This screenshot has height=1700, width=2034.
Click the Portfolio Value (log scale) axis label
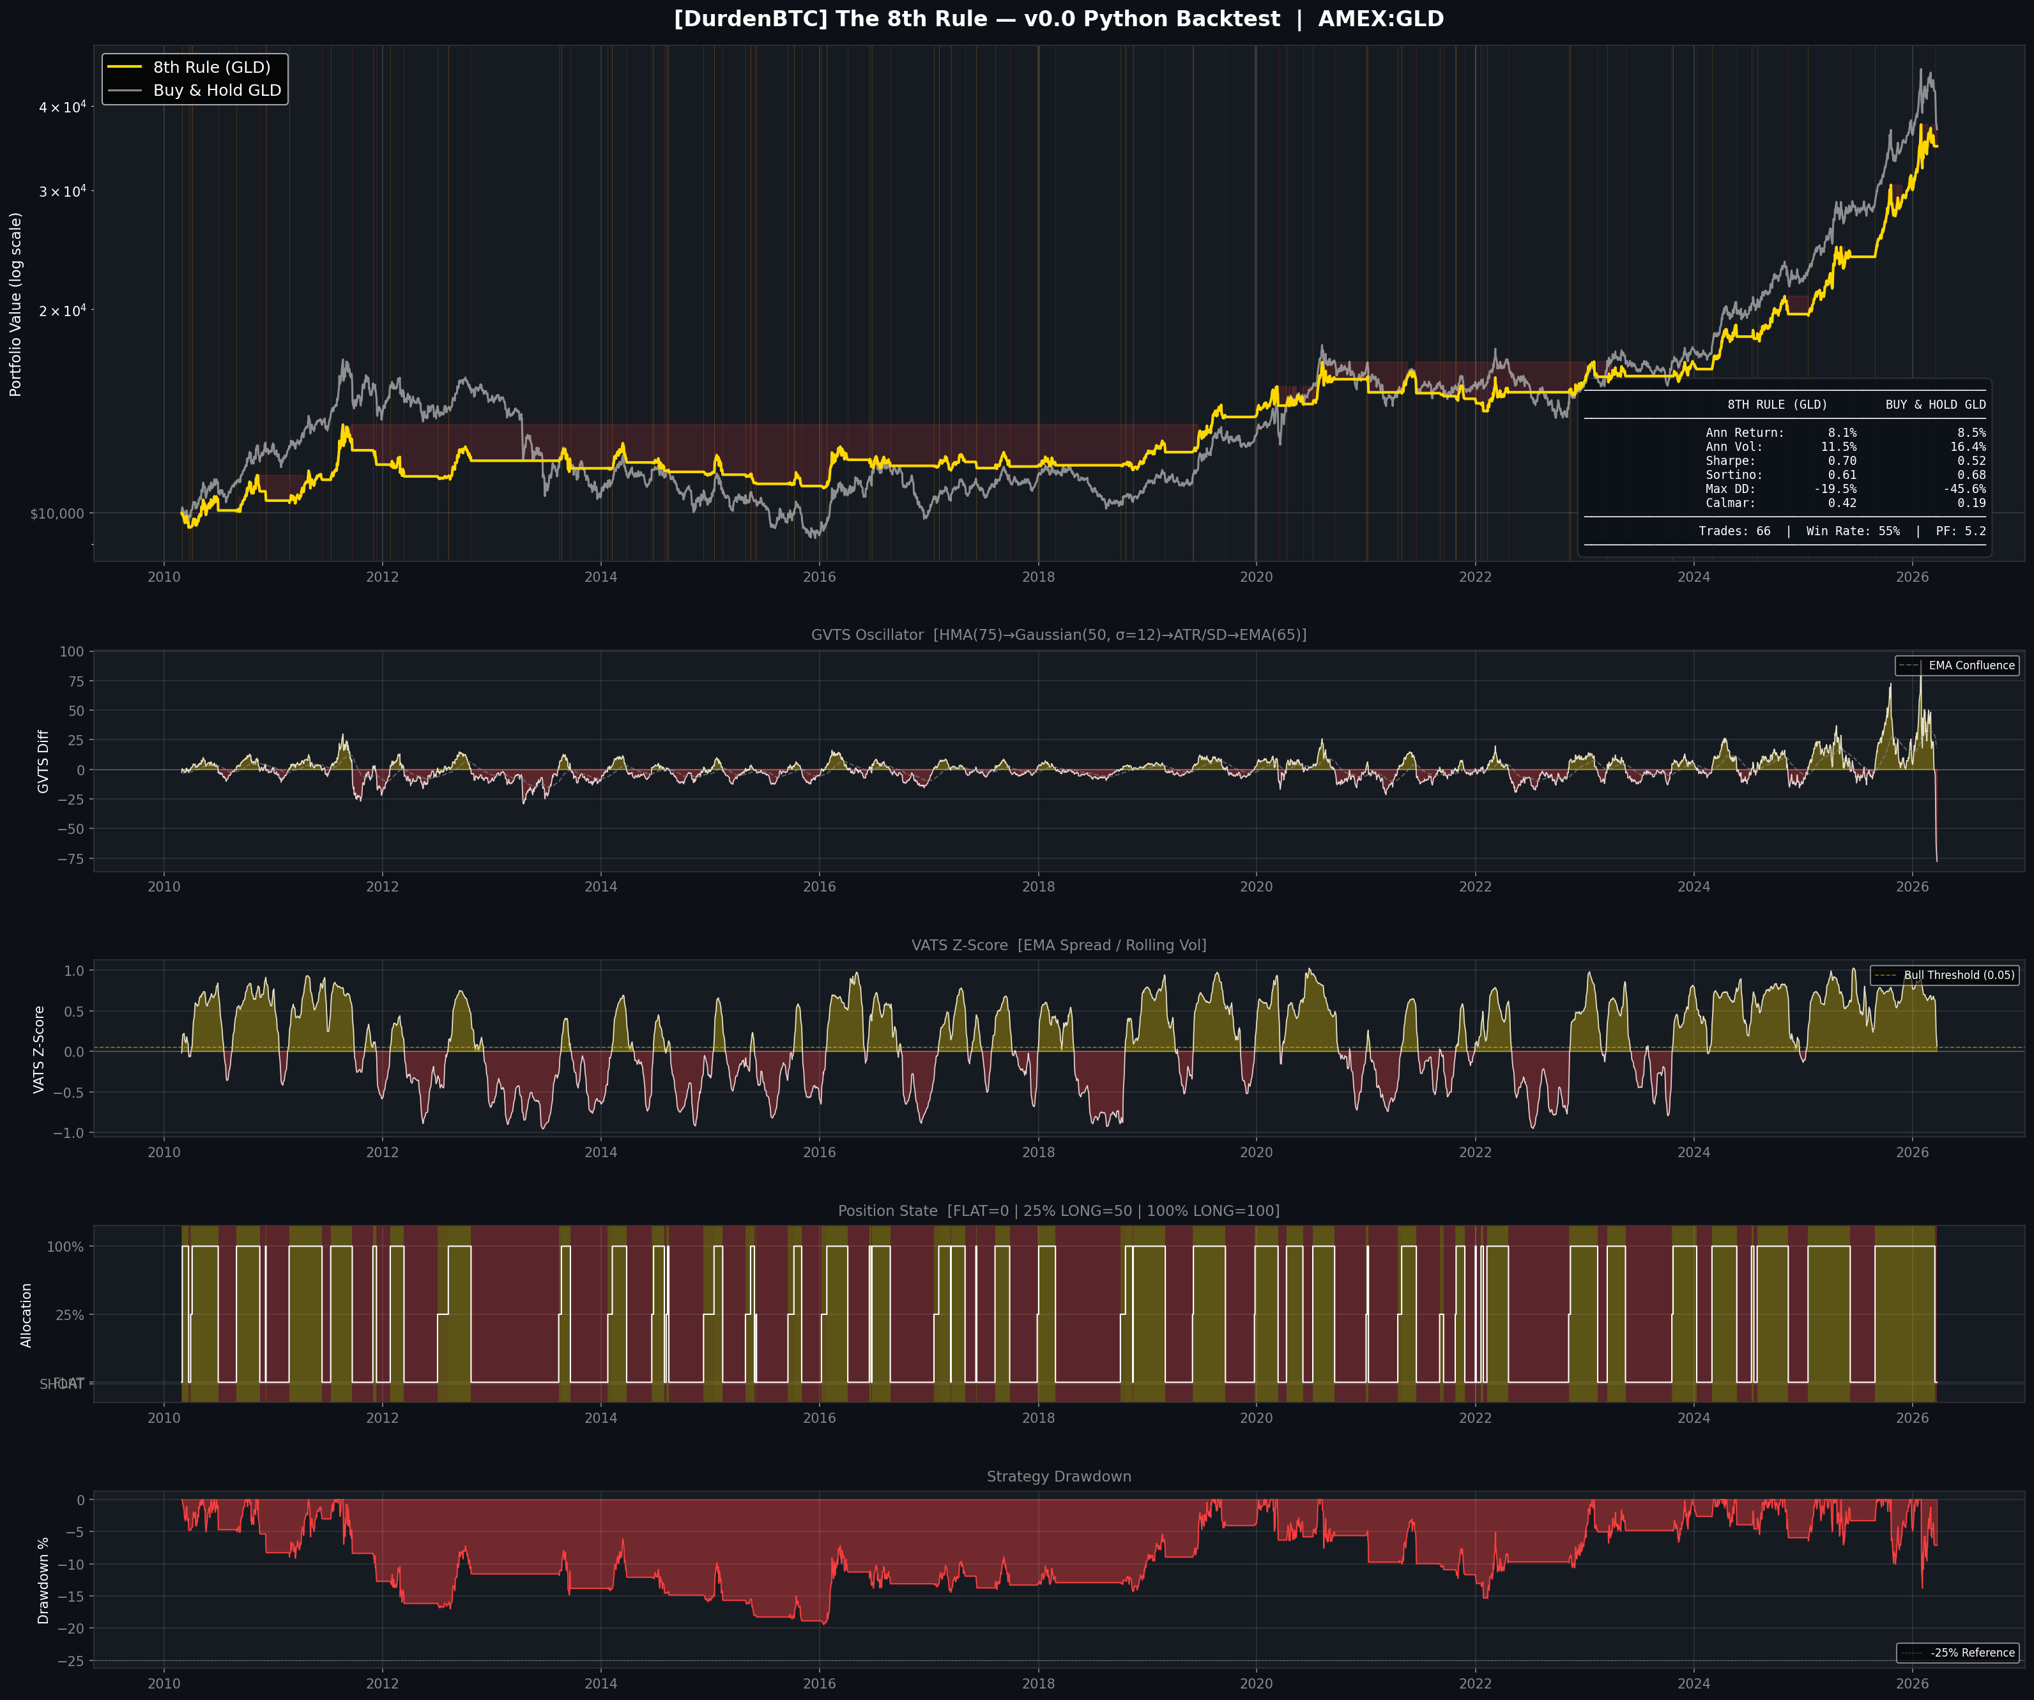pyautogui.click(x=15, y=305)
